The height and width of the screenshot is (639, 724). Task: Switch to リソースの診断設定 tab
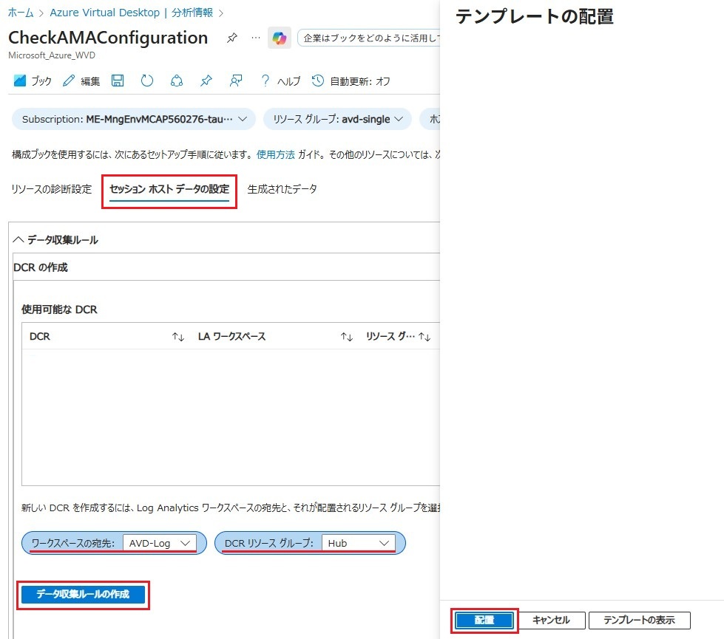52,189
